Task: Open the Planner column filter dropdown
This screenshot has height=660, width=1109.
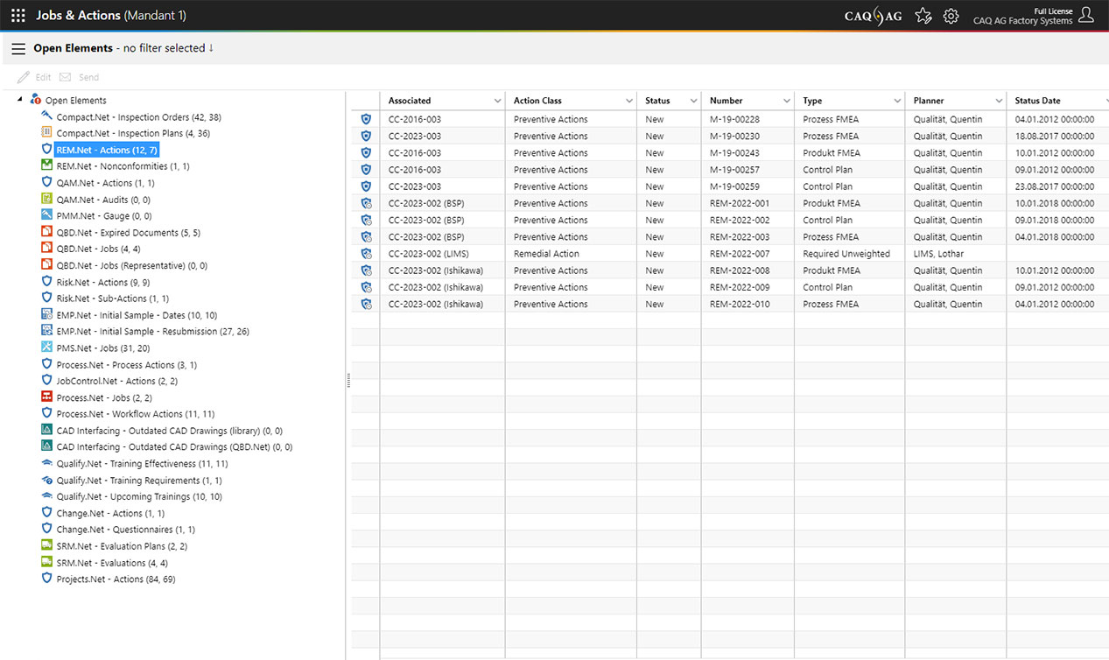Action: (x=998, y=101)
